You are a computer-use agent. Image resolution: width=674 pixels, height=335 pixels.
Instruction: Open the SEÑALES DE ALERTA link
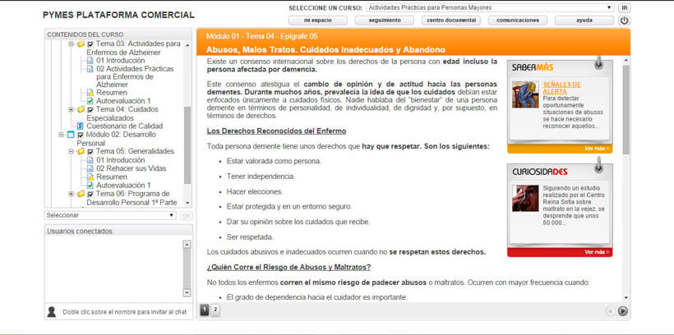pos(562,88)
